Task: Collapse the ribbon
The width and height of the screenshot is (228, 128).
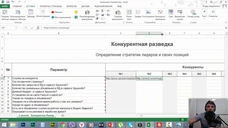Action: coord(226,22)
